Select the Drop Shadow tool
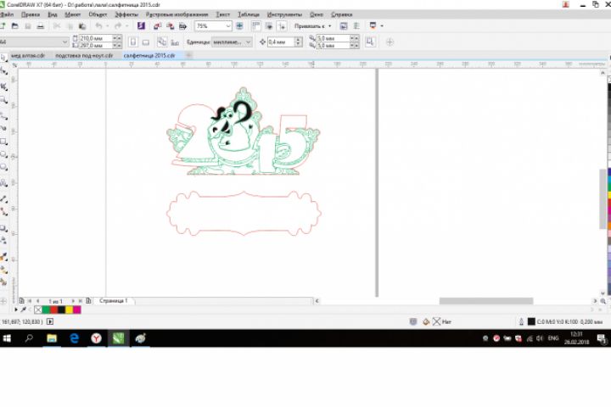The width and height of the screenshot is (611, 407). pyautogui.click(x=3, y=228)
